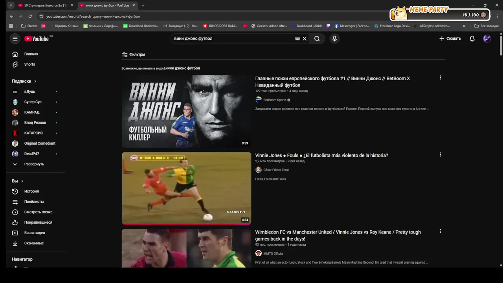Open Wimbledon FC vs Manchester United thumbnail

click(x=186, y=248)
